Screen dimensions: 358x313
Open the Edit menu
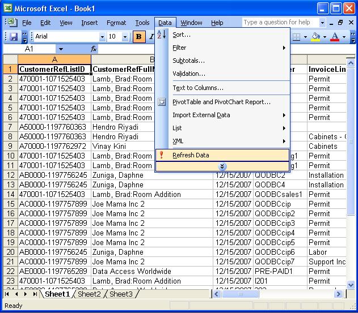[x=45, y=23]
